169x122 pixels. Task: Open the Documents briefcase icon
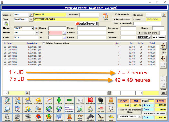(x=100, y=101)
